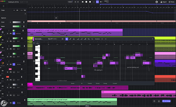Open the Mangue track input dropdown
The image size is (176, 107).
coord(21,64)
